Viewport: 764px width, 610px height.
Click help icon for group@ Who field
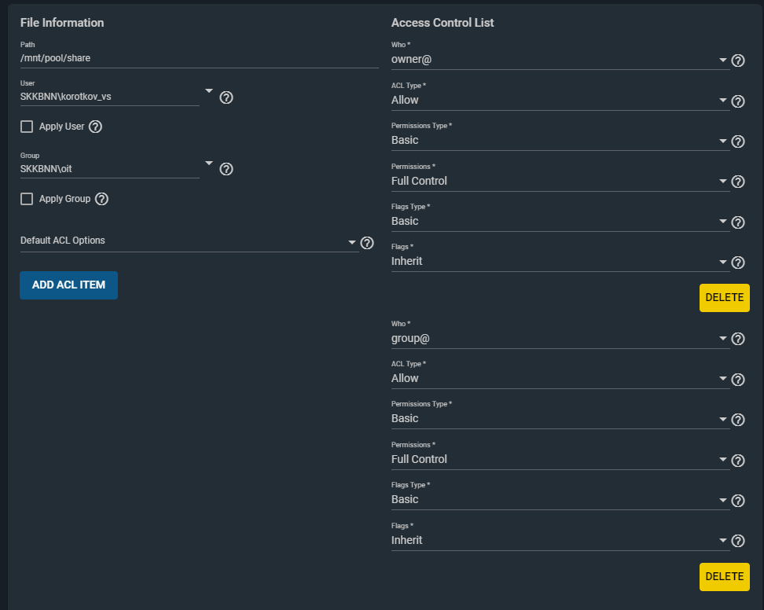[738, 339]
